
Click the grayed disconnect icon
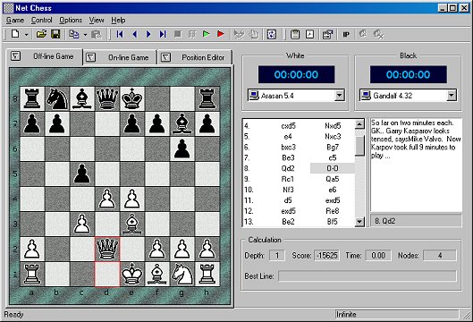[378, 34]
